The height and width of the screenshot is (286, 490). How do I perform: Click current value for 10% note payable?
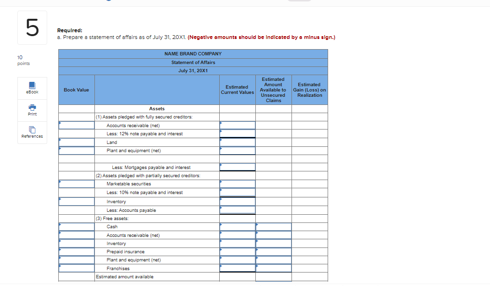pos(238,192)
